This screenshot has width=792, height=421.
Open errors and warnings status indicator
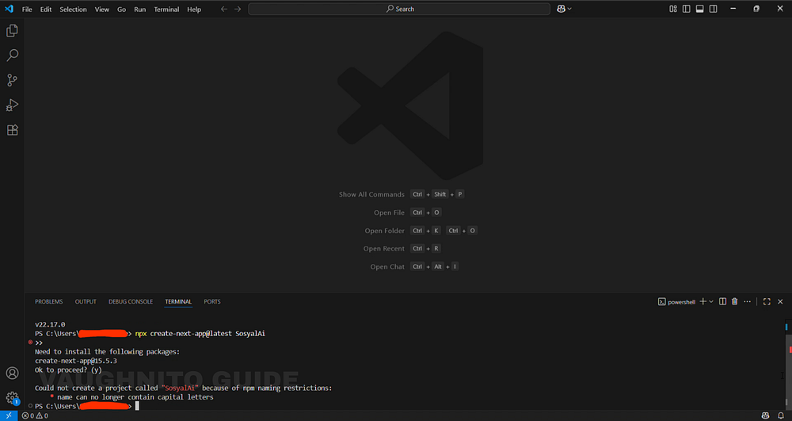(x=35, y=416)
